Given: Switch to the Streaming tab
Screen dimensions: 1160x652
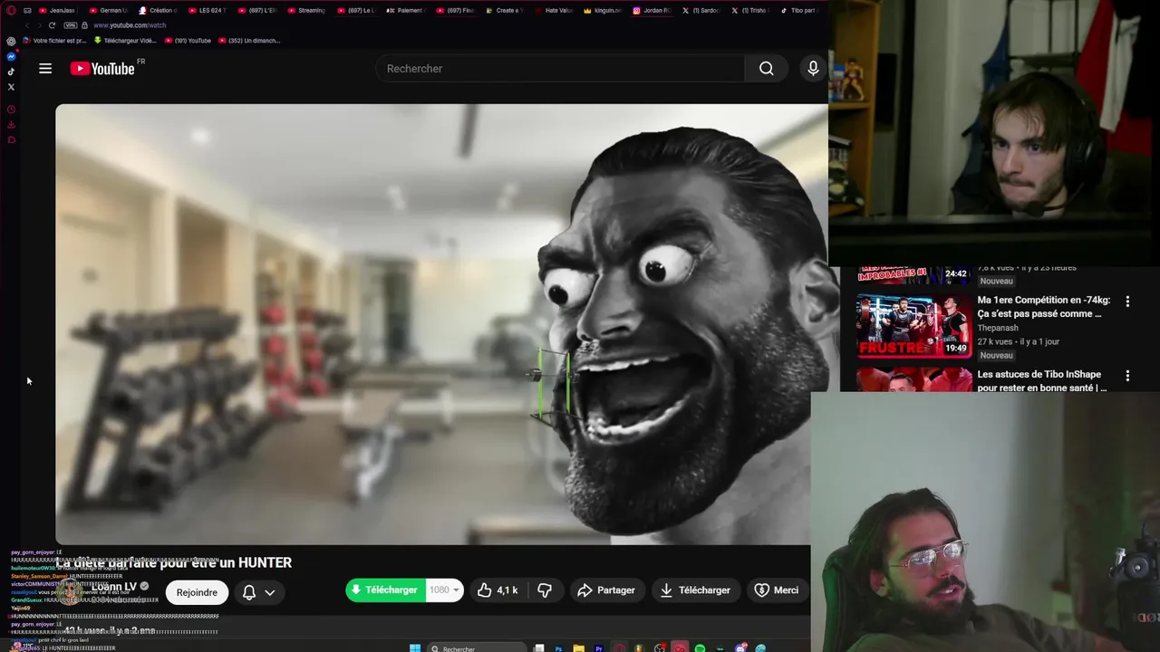Looking at the screenshot, I should pos(306,11).
